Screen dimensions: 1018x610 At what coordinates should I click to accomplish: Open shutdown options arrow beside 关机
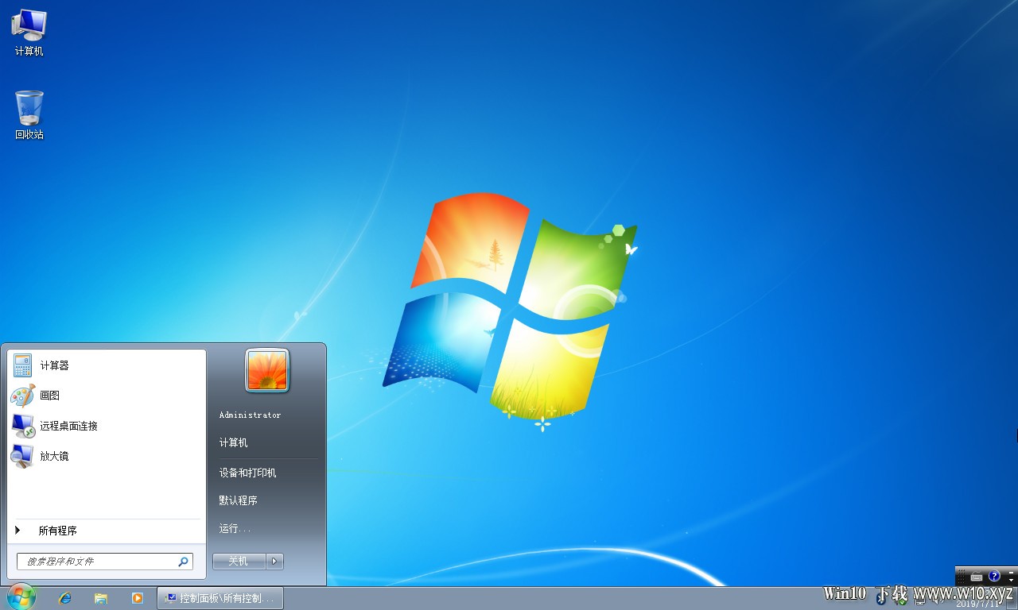point(274,562)
